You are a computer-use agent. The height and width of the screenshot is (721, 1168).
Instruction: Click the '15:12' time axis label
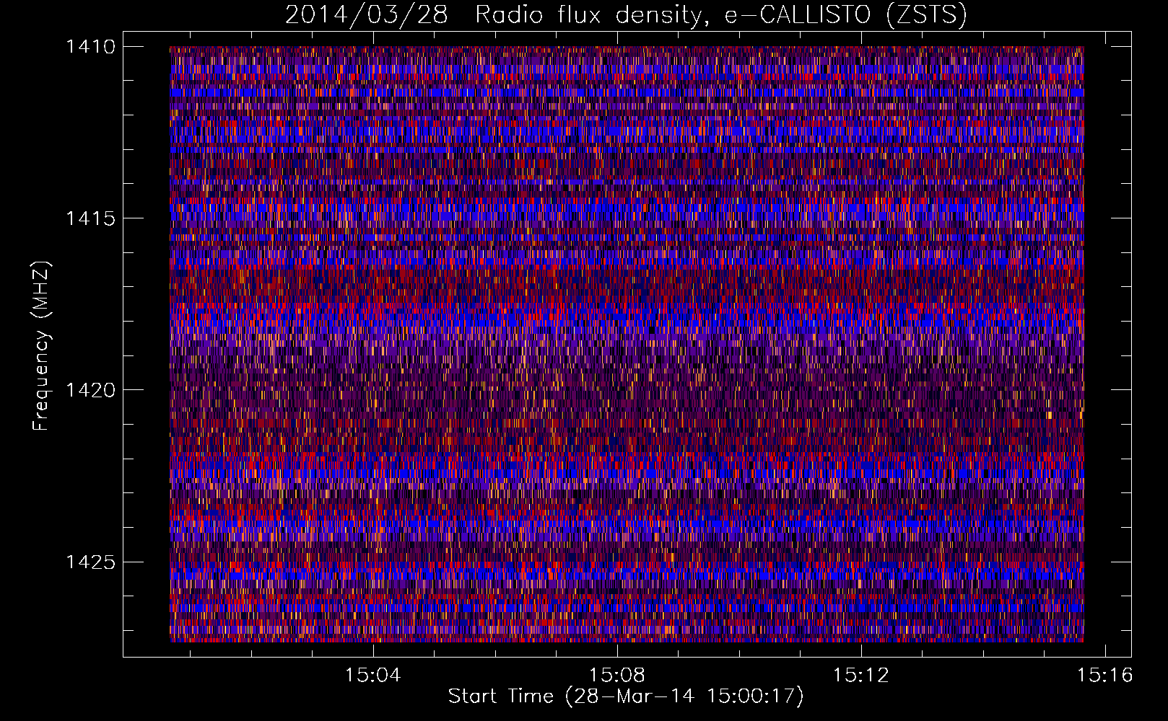coord(861,676)
